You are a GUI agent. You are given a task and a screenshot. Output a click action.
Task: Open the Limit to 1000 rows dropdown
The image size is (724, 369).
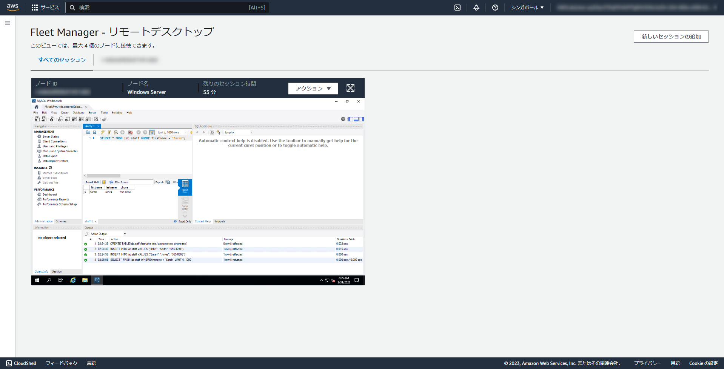[x=185, y=132]
